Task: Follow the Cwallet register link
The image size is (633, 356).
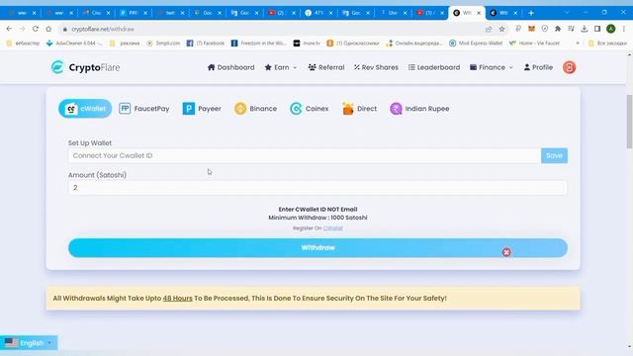Action: 333,228
